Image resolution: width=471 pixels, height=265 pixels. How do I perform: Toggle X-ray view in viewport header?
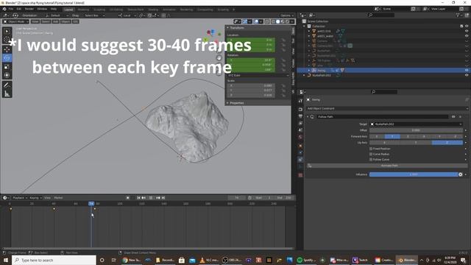[x=266, y=21]
